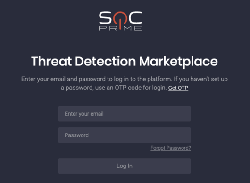The image size is (250, 183).
Task: Click the Threat Detection Marketplace heading
Action: 125,61
